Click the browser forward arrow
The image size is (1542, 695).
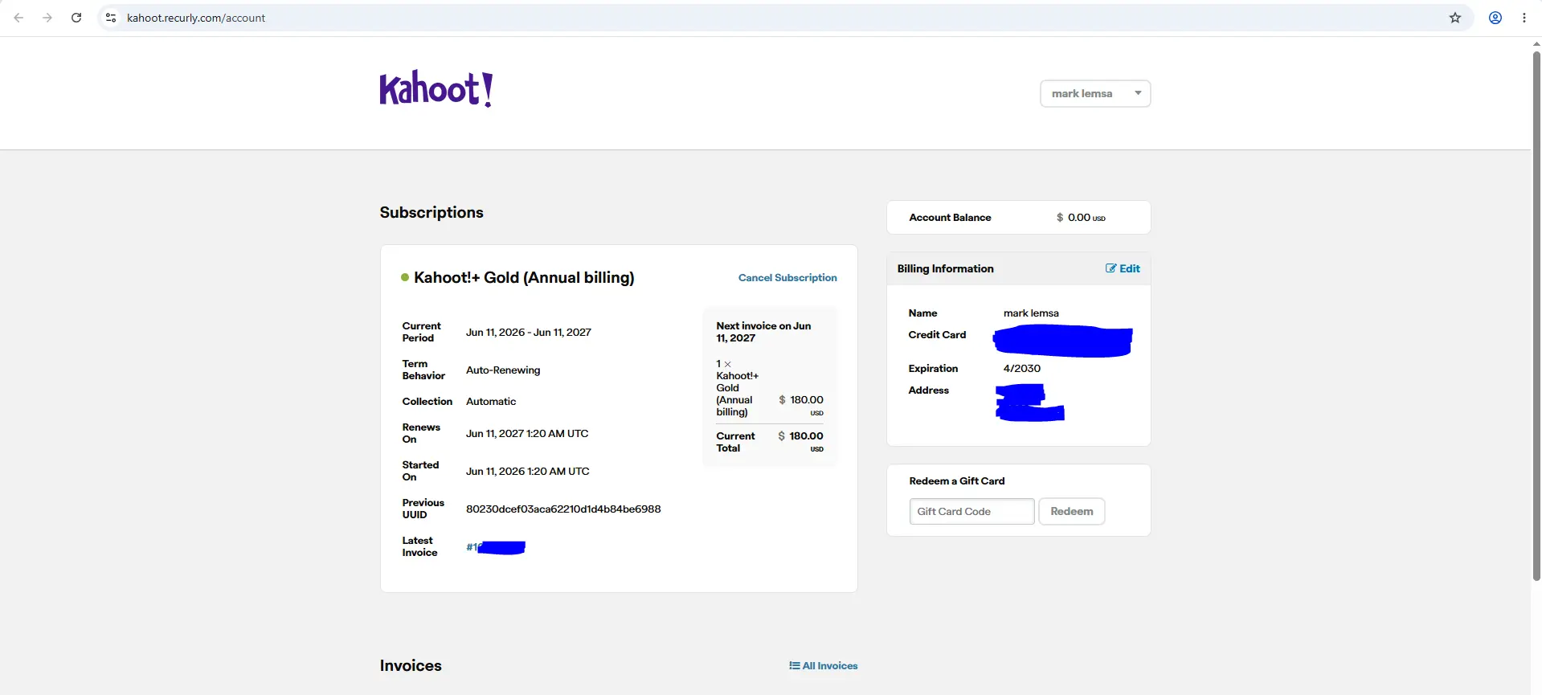[47, 18]
